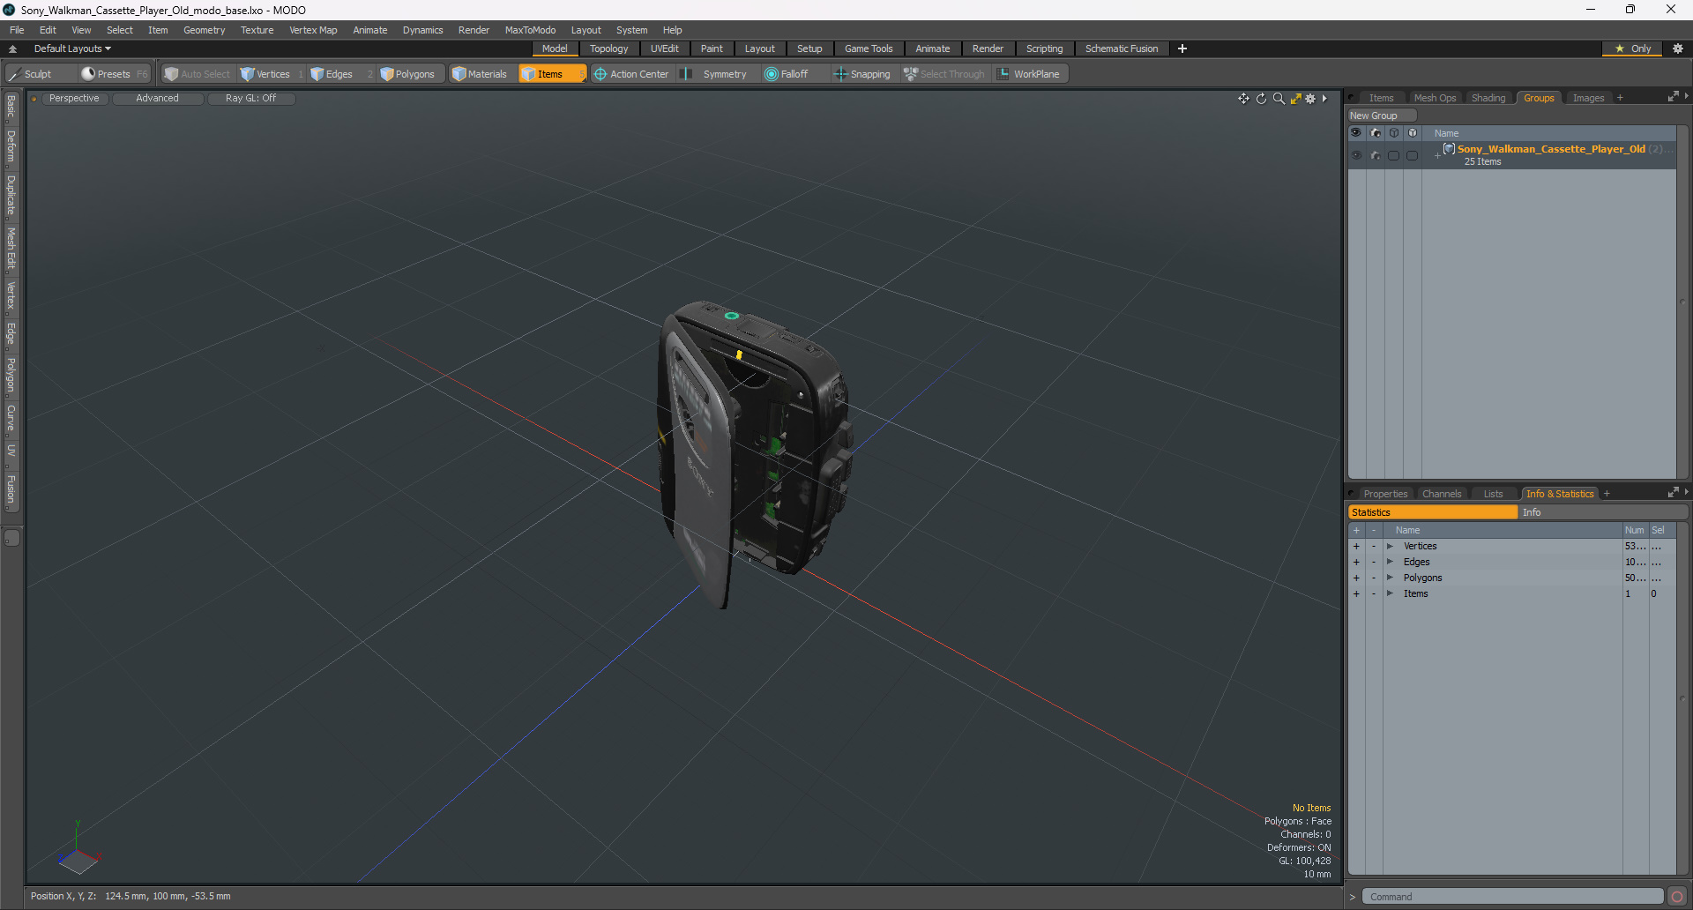Toggle Snapping on or off

click(862, 74)
